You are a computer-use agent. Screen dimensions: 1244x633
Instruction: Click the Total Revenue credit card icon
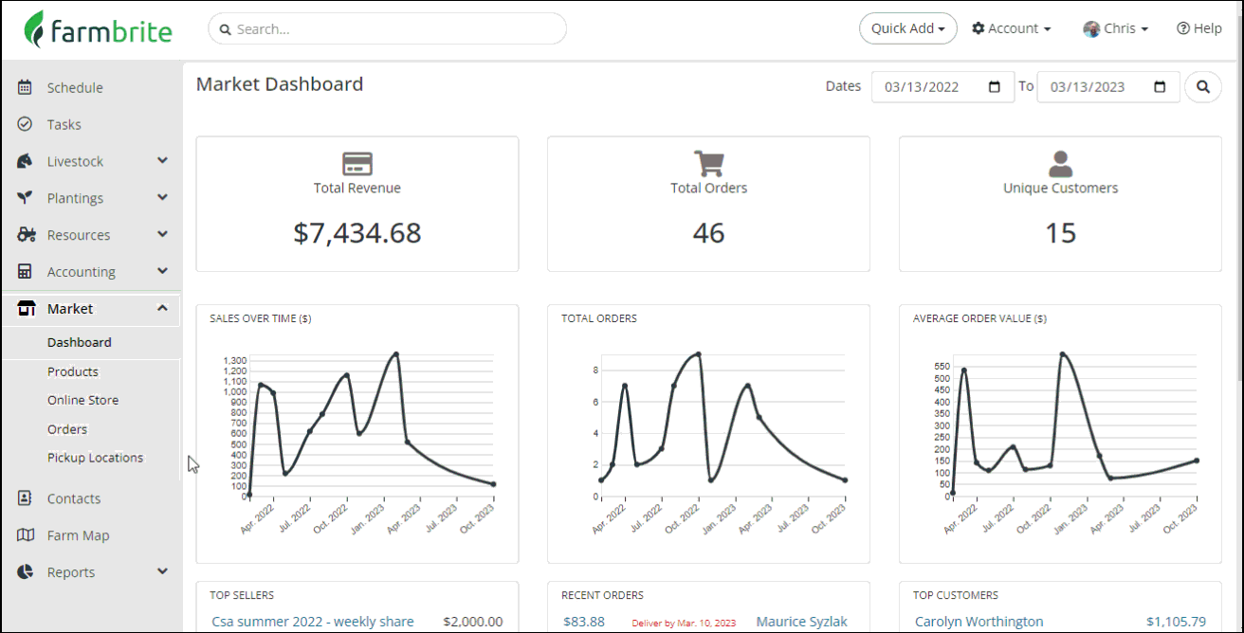(357, 164)
